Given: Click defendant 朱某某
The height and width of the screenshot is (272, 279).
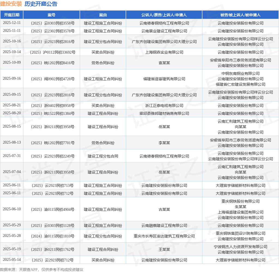Looking at the screenshot, I should coord(241,207).
